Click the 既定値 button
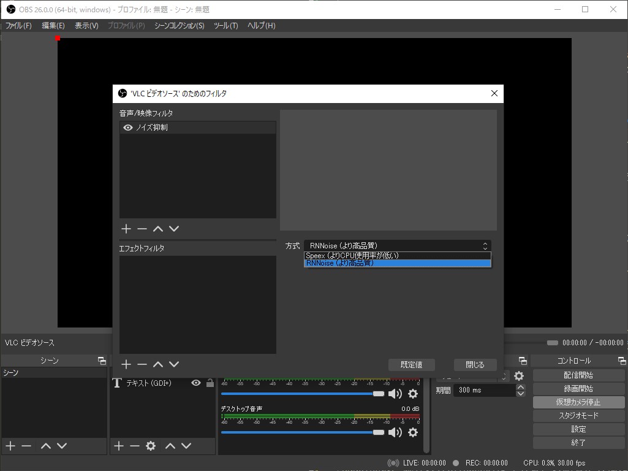628x471 pixels. pyautogui.click(x=411, y=364)
